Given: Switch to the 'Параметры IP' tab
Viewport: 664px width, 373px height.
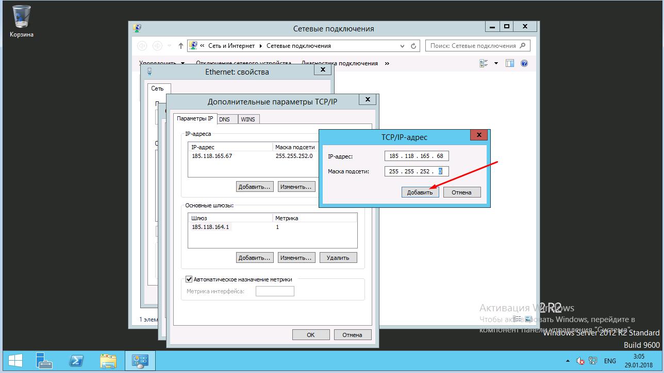Looking at the screenshot, I should pyautogui.click(x=195, y=118).
